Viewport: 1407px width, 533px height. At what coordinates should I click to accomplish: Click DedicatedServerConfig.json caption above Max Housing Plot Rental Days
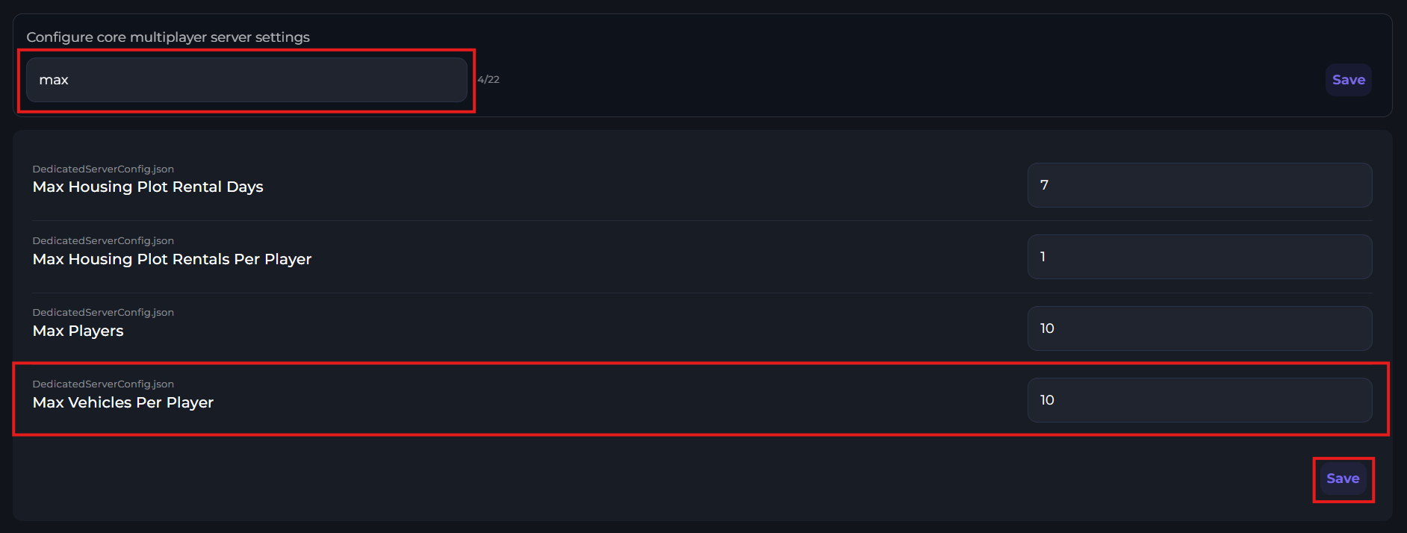[103, 169]
